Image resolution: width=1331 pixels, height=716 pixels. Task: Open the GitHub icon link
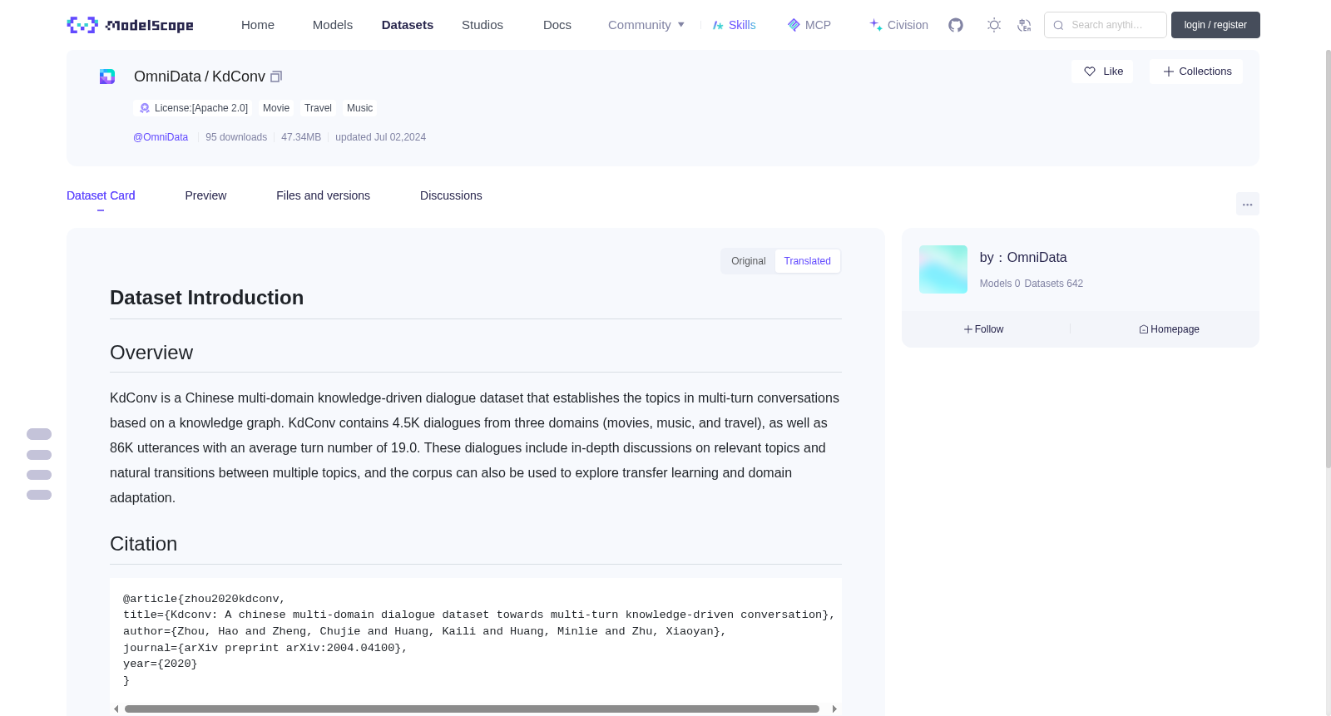click(x=956, y=25)
